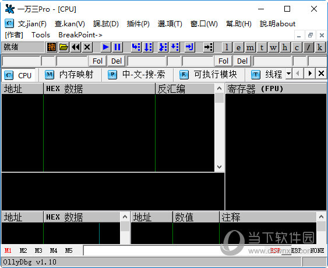
Task: Click the first input field in the Fol/Del toolbar
Action: (x=22, y=61)
